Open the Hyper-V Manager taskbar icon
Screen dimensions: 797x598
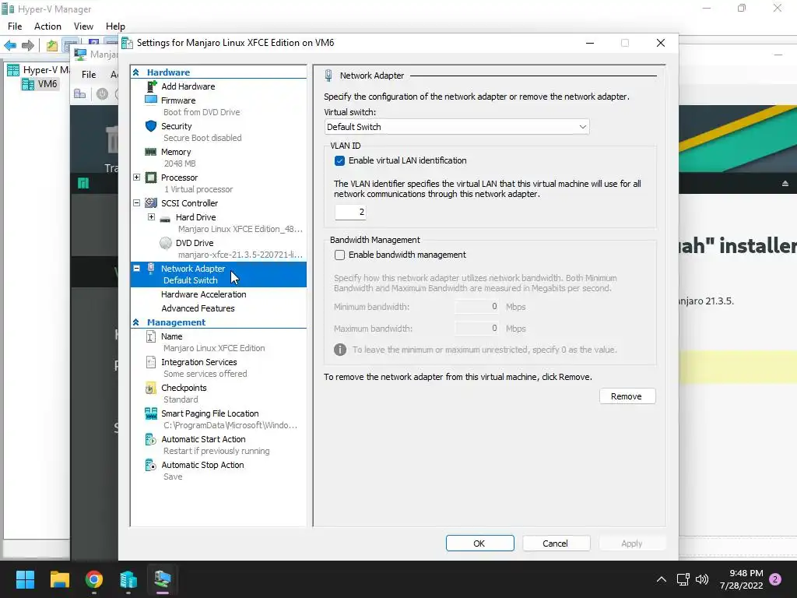coord(128,579)
